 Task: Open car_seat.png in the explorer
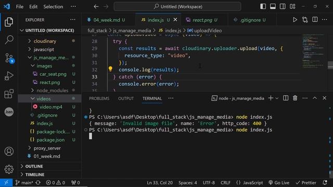pyautogui.click(x=50, y=74)
